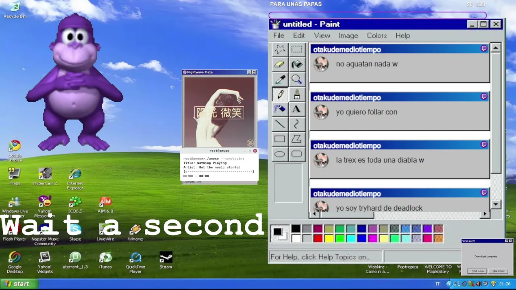Pick the cyan swatch in the Paint palette
Viewport: 516px width, 290px height.
[351, 238]
